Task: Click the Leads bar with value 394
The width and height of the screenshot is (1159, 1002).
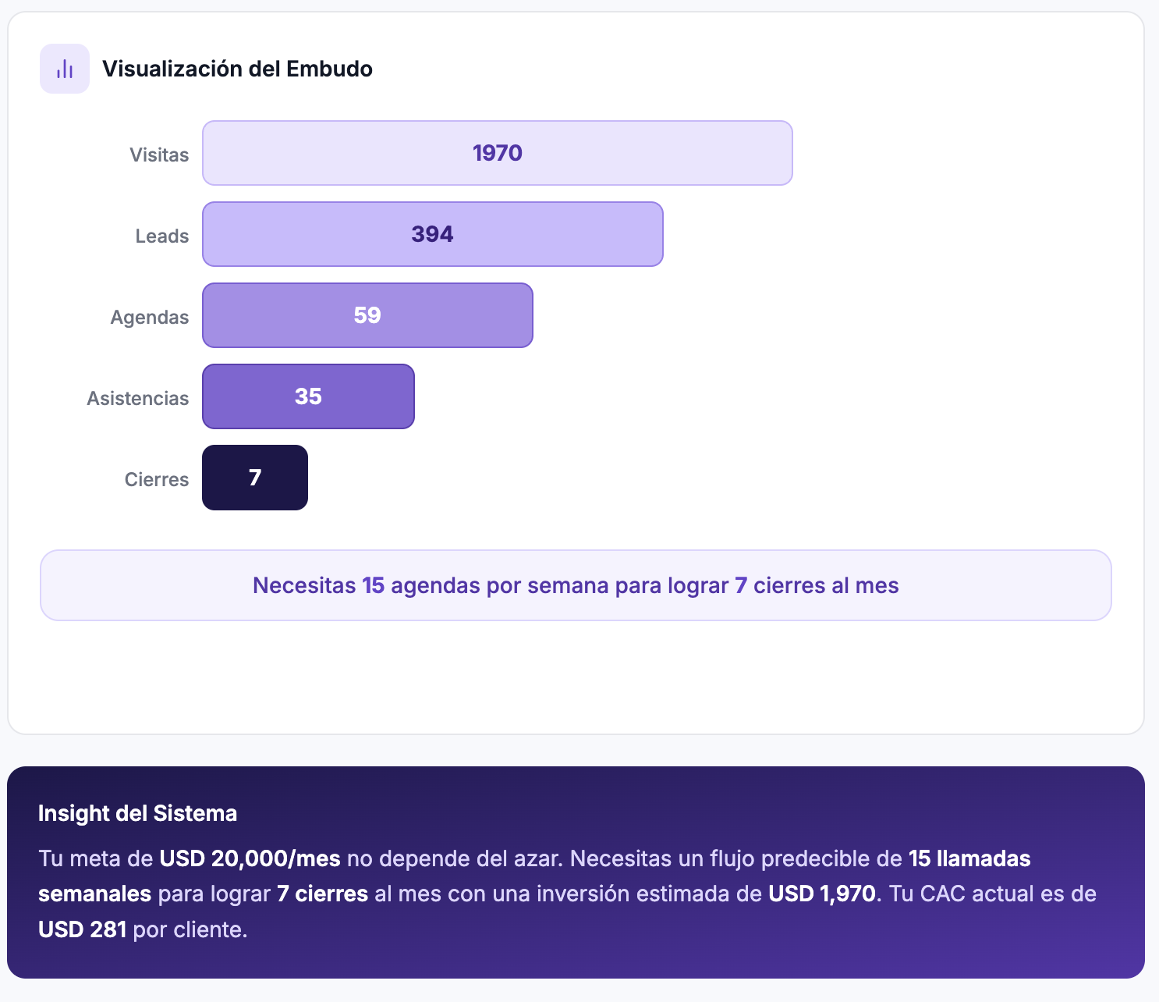Action: tap(432, 234)
